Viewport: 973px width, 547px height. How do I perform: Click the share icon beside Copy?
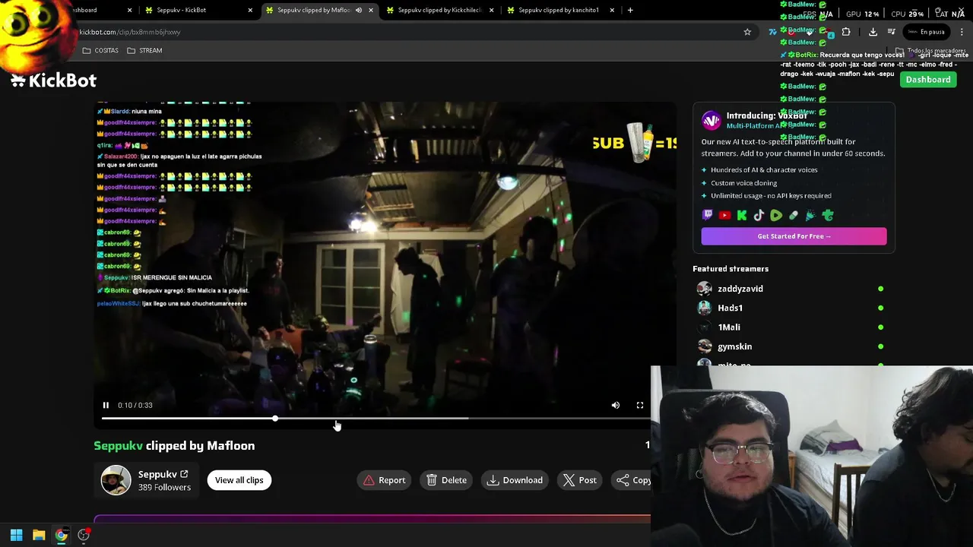coord(623,480)
